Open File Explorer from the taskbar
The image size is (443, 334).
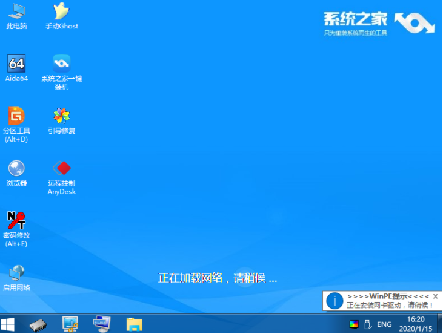(134, 324)
